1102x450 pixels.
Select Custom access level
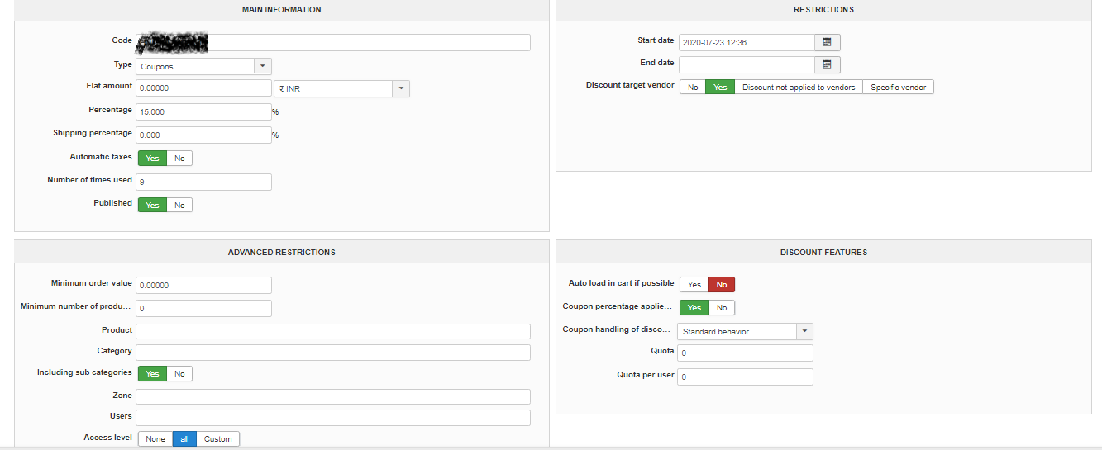pyautogui.click(x=218, y=439)
